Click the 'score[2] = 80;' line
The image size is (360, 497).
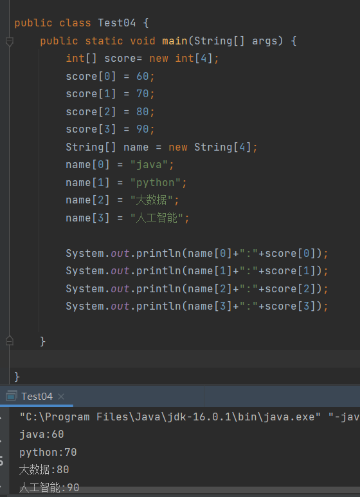[110, 111]
